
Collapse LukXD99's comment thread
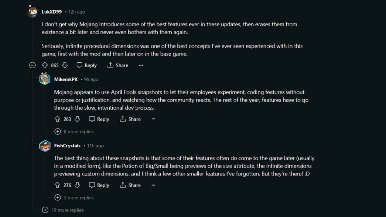[33, 65]
